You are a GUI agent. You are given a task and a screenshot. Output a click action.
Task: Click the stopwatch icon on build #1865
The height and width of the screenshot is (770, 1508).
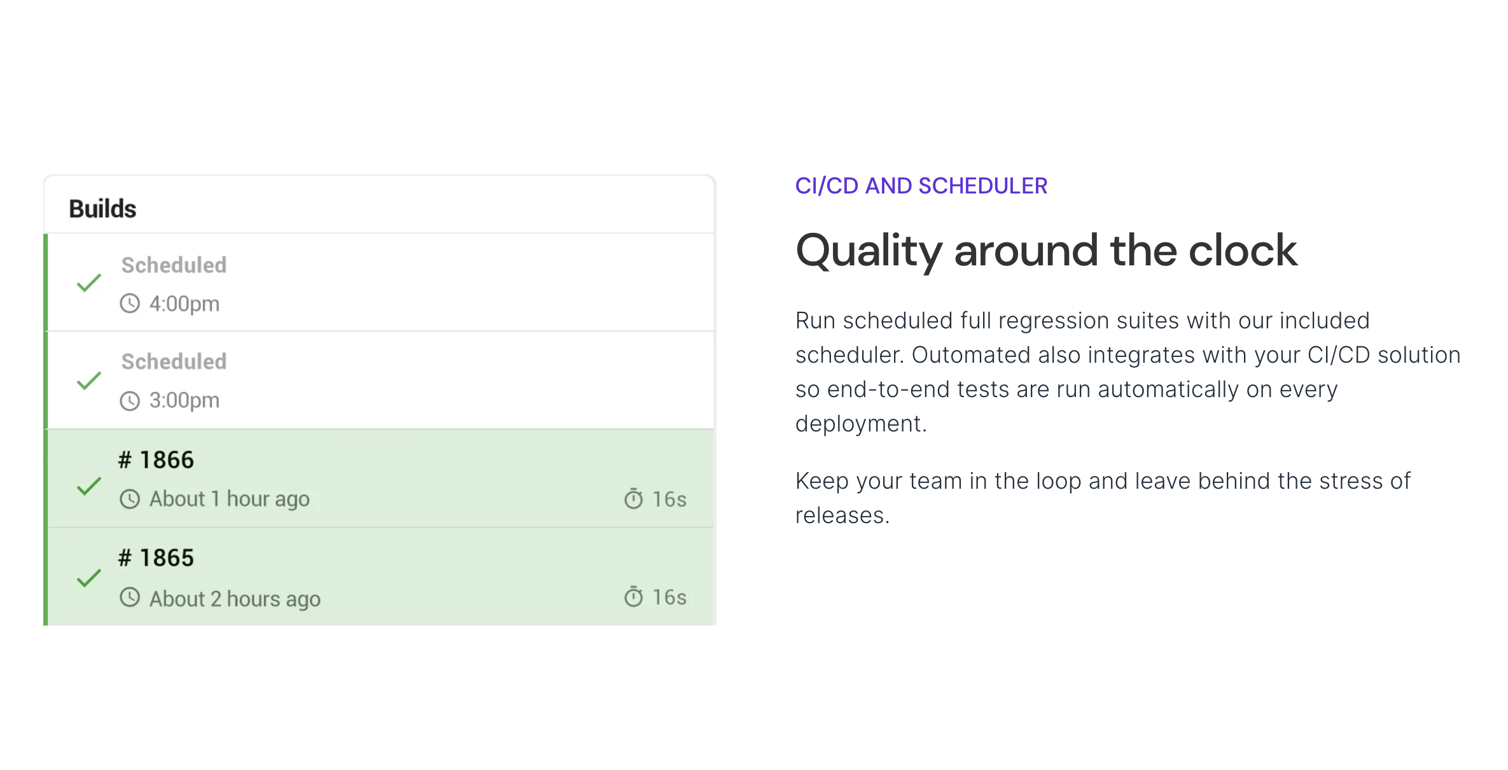[x=634, y=597]
